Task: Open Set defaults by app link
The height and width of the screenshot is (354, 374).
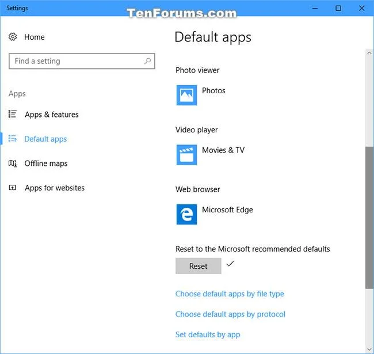Action: [208, 334]
